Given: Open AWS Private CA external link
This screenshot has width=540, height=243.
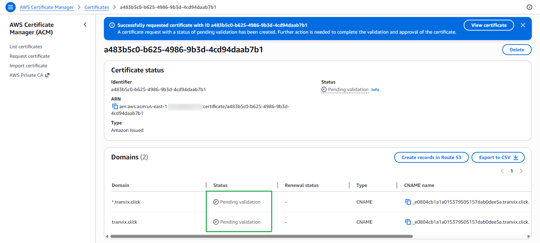Looking at the screenshot, I should pos(29,75).
